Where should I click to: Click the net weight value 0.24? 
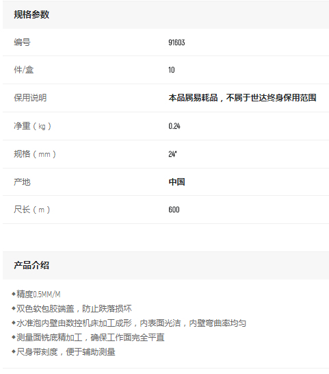(174, 126)
